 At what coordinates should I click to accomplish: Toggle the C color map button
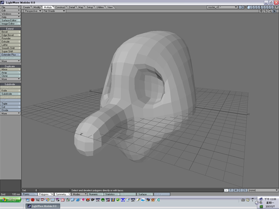[x=240, y=190]
